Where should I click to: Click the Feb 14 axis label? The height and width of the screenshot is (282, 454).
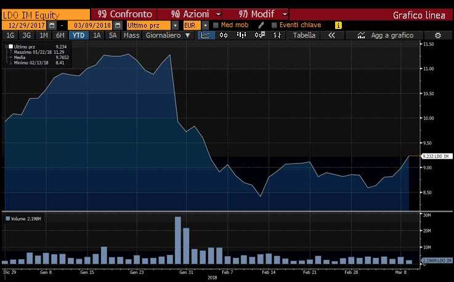[x=269, y=272]
